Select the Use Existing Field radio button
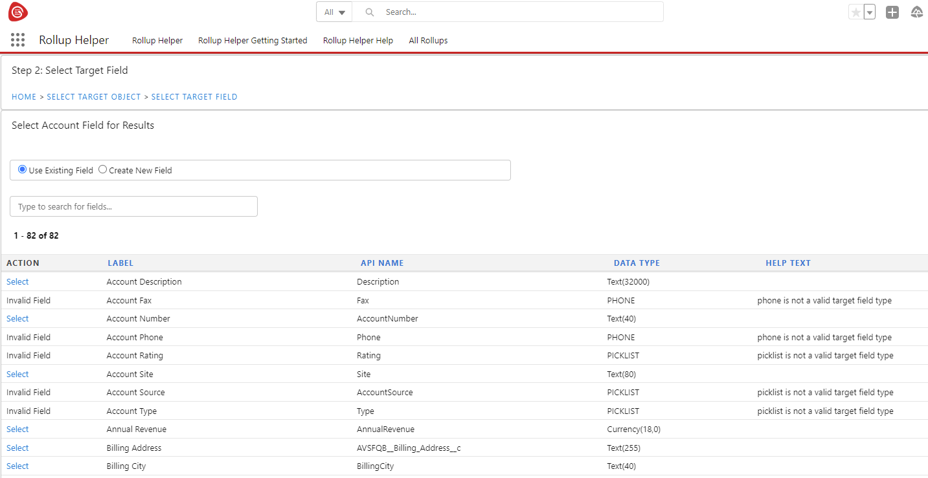This screenshot has height=478, width=928. pos(23,169)
